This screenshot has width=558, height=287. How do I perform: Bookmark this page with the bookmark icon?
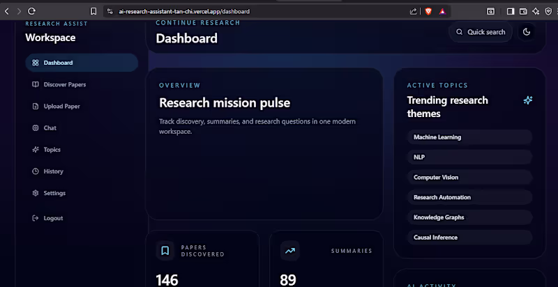point(93,11)
